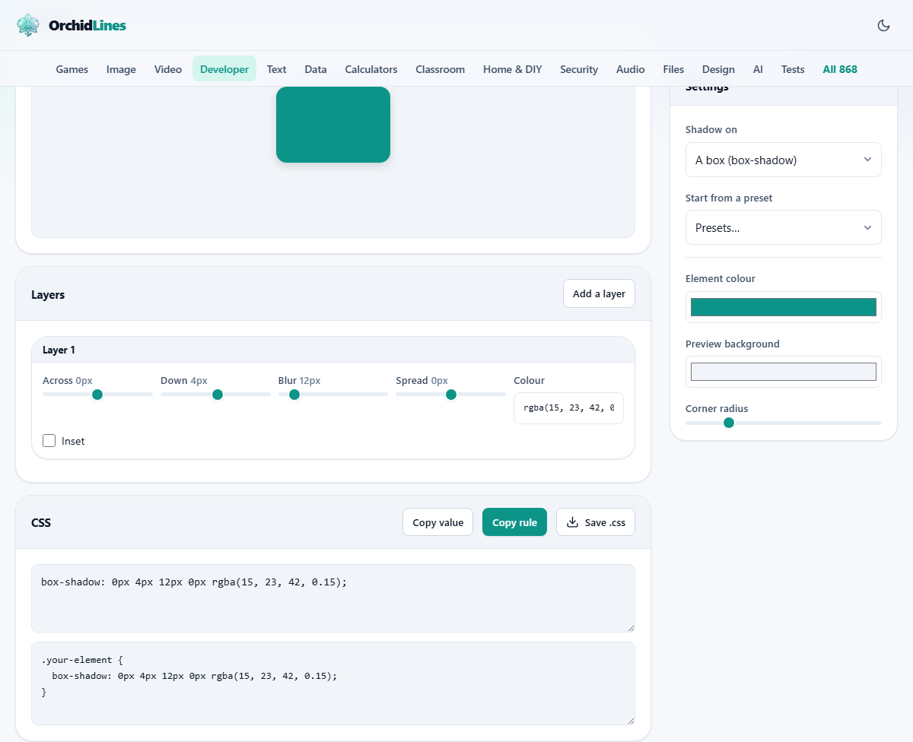This screenshot has width=913, height=742.
Task: Open the Preview background colour swatch
Action: pos(784,372)
